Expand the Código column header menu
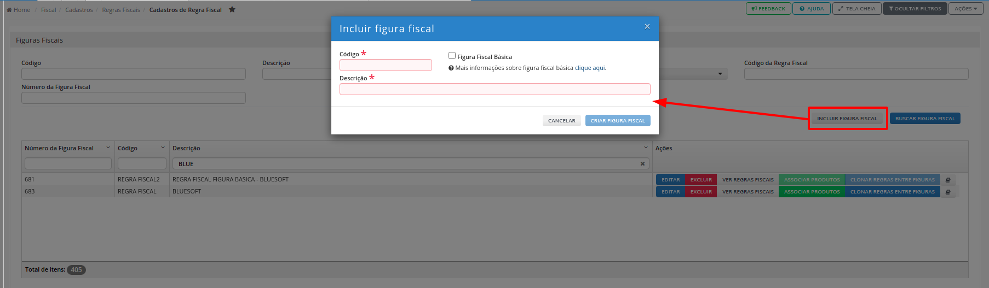 point(163,148)
